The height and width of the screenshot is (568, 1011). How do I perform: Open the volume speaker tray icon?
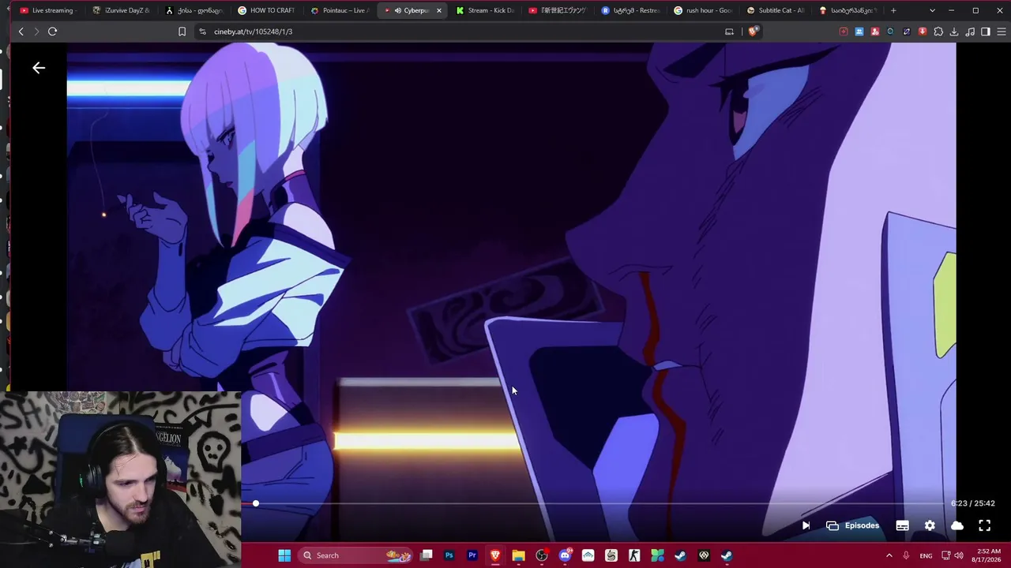point(959,555)
